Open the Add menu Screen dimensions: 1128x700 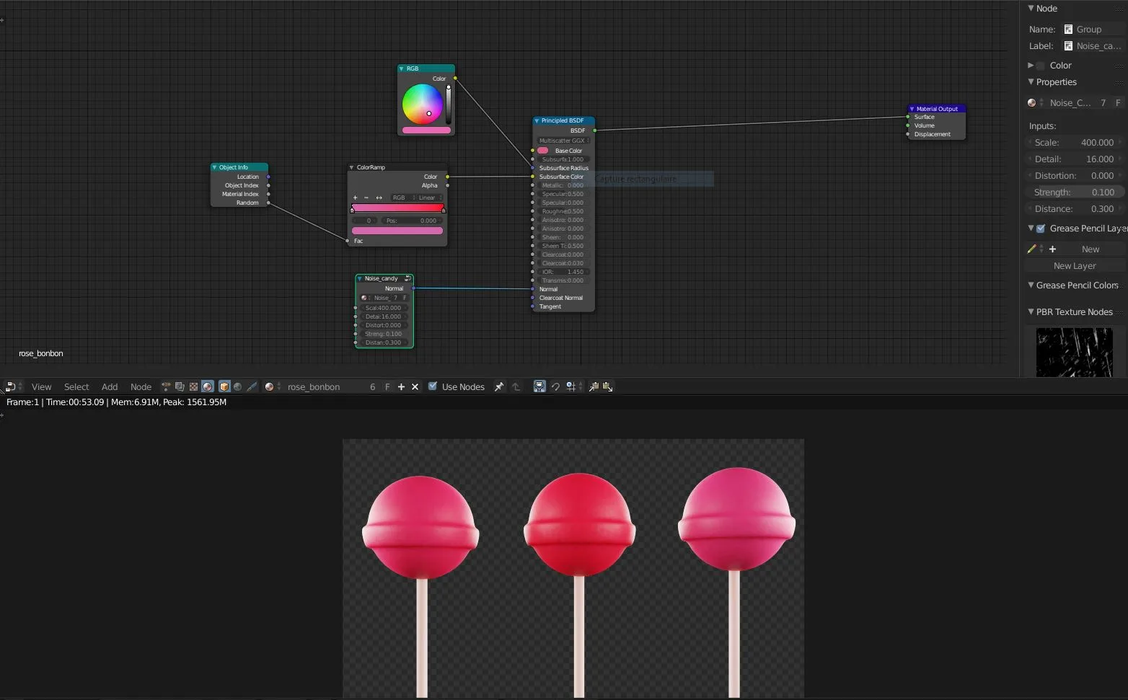click(x=110, y=387)
